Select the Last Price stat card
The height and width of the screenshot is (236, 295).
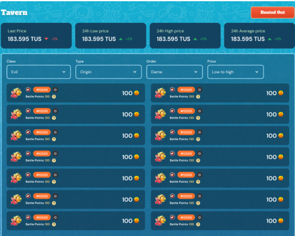click(36, 36)
